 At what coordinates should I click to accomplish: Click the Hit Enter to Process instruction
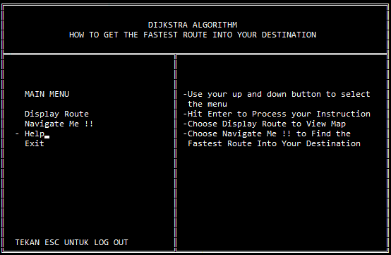pyautogui.click(x=277, y=114)
